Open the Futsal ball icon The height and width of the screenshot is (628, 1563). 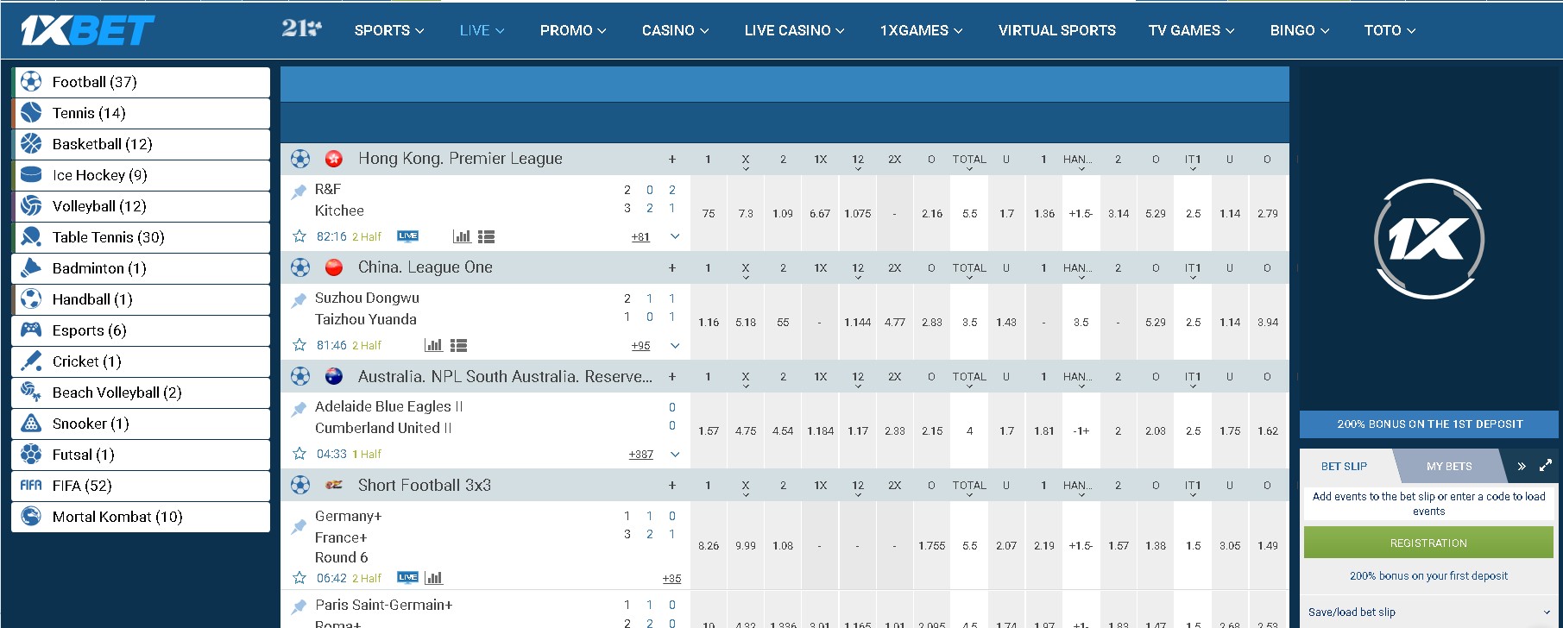tap(31, 455)
